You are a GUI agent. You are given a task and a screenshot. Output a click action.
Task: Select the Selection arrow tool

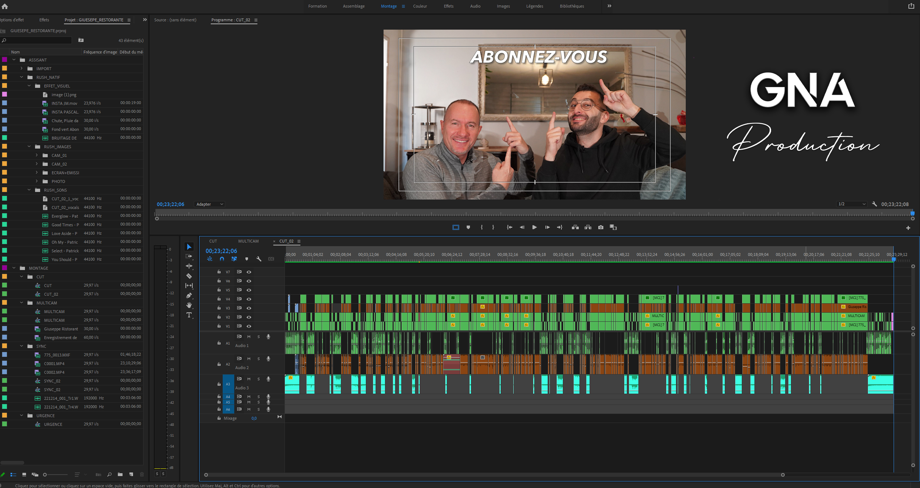point(189,247)
